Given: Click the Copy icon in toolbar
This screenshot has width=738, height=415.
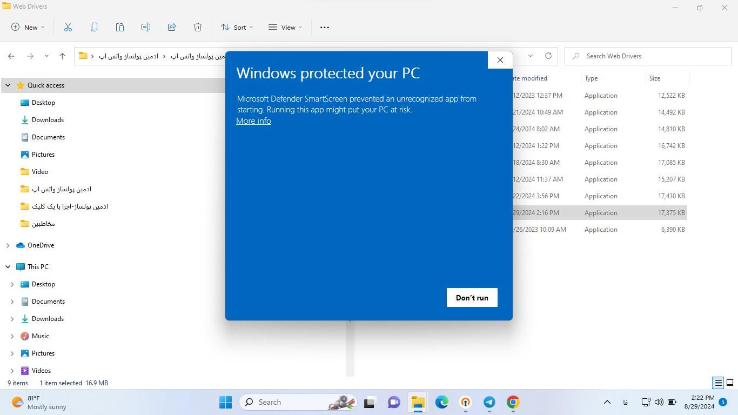Looking at the screenshot, I should [94, 27].
